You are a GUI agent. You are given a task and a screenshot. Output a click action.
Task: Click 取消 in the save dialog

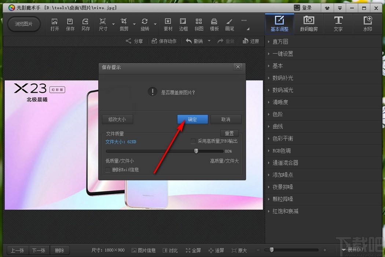226,120
